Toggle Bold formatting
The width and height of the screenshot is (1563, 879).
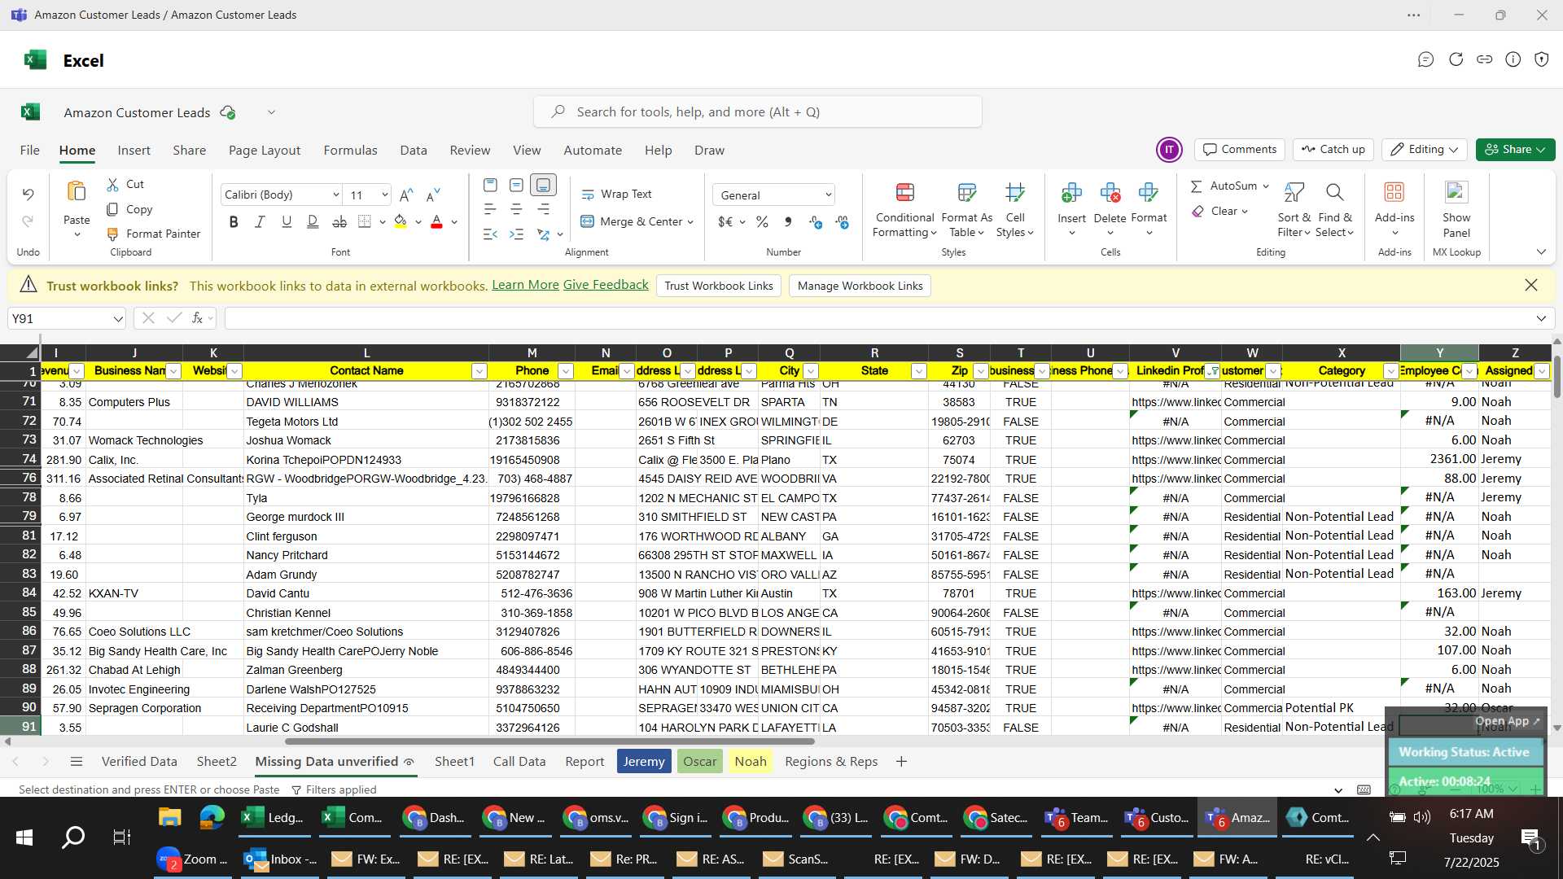(234, 222)
